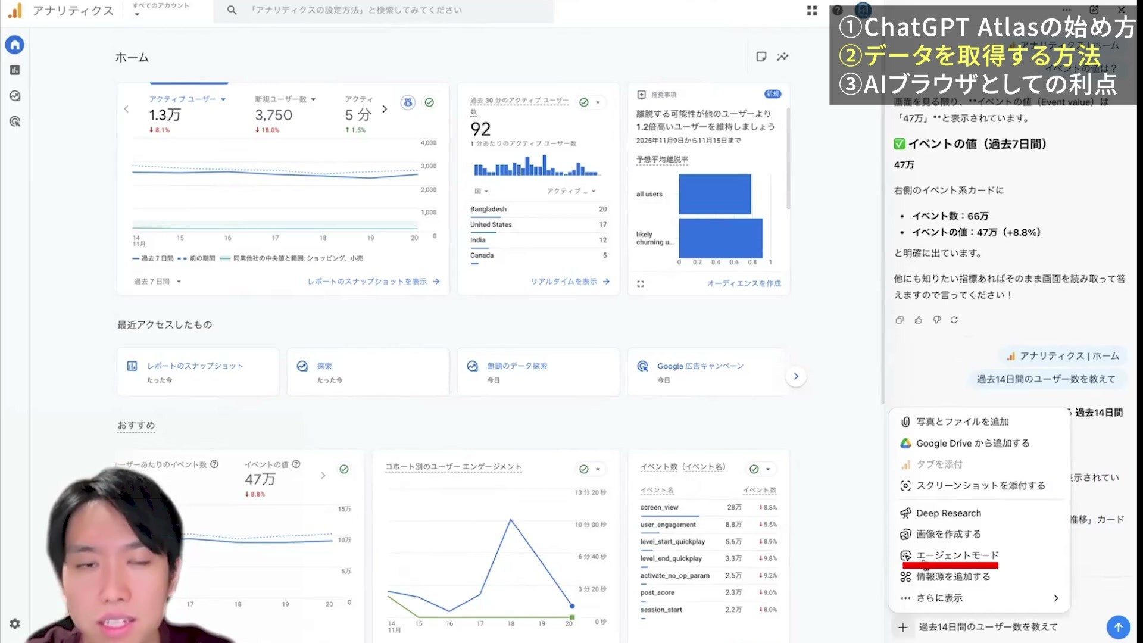Show next metrics with right chevron on users card

(x=385, y=109)
